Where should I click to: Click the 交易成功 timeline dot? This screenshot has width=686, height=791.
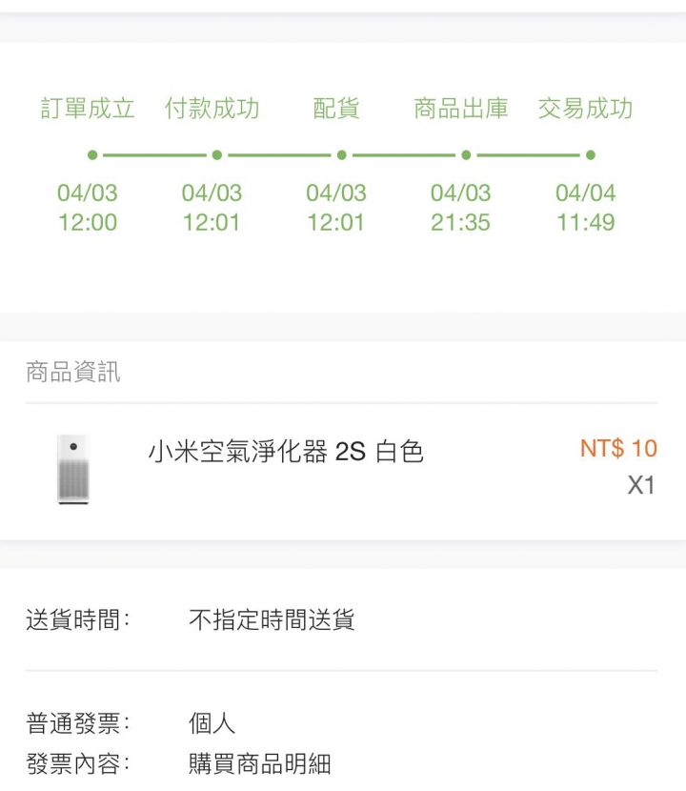591,155
